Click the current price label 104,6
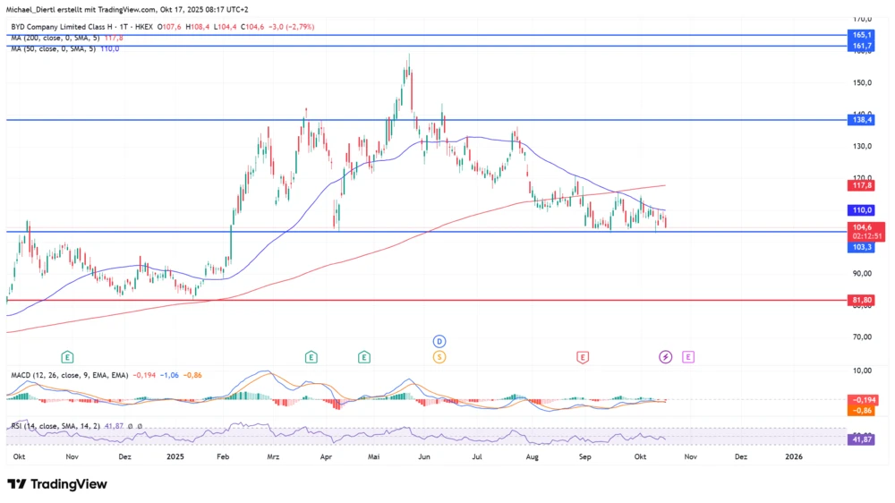Viewport: 895px width, 503px height. (861, 227)
